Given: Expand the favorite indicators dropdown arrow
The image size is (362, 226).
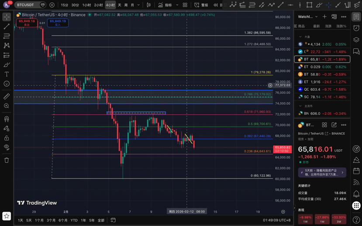Looking at the screenshot, I should click(x=177, y=5).
